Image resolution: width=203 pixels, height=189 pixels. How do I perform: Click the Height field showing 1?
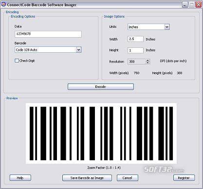[x=135, y=50]
